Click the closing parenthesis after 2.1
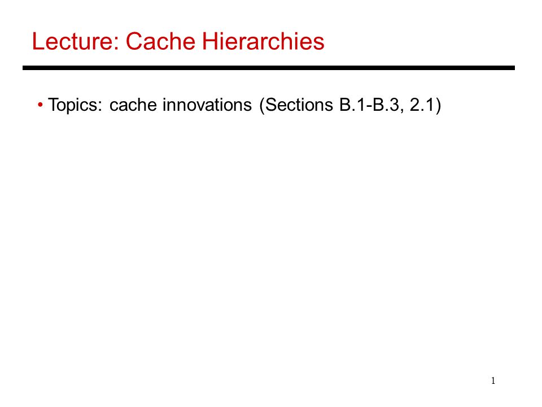The image size is (542, 407). 438,105
